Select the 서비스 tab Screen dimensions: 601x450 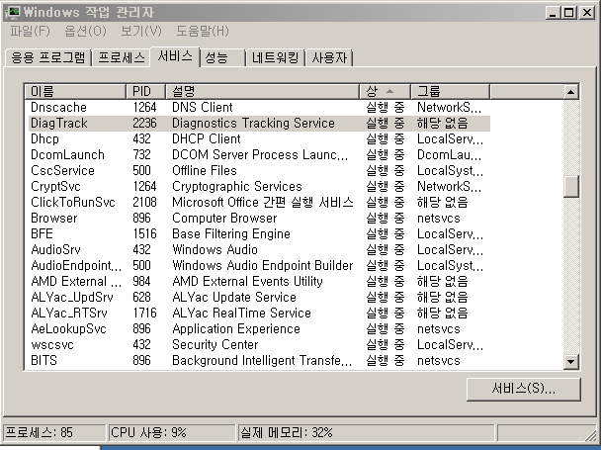tap(175, 56)
